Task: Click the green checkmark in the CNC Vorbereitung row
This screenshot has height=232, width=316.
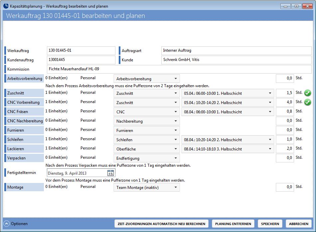Action: click(x=308, y=102)
